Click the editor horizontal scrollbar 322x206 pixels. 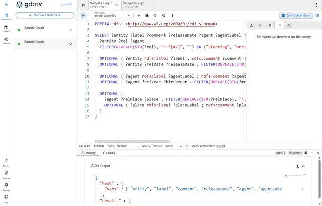(132, 141)
